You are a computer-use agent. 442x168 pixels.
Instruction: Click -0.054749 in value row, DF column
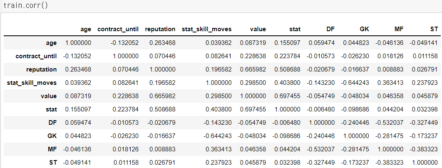click(321, 96)
